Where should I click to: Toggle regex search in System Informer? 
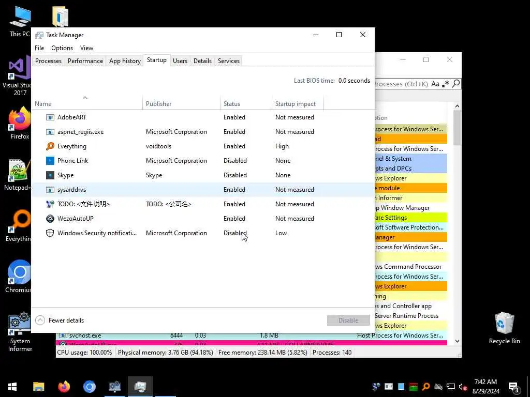tap(446, 84)
